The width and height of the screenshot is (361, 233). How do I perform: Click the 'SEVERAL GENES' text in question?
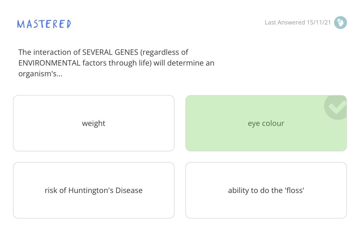pyautogui.click(x=110, y=52)
